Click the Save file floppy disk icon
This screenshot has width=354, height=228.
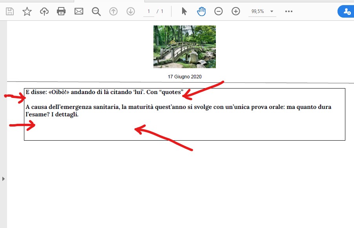(x=10, y=11)
